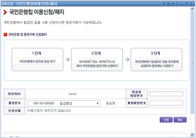
Task: Close the 국민은행칩이용신청/해지 window
Action: (191, 4)
